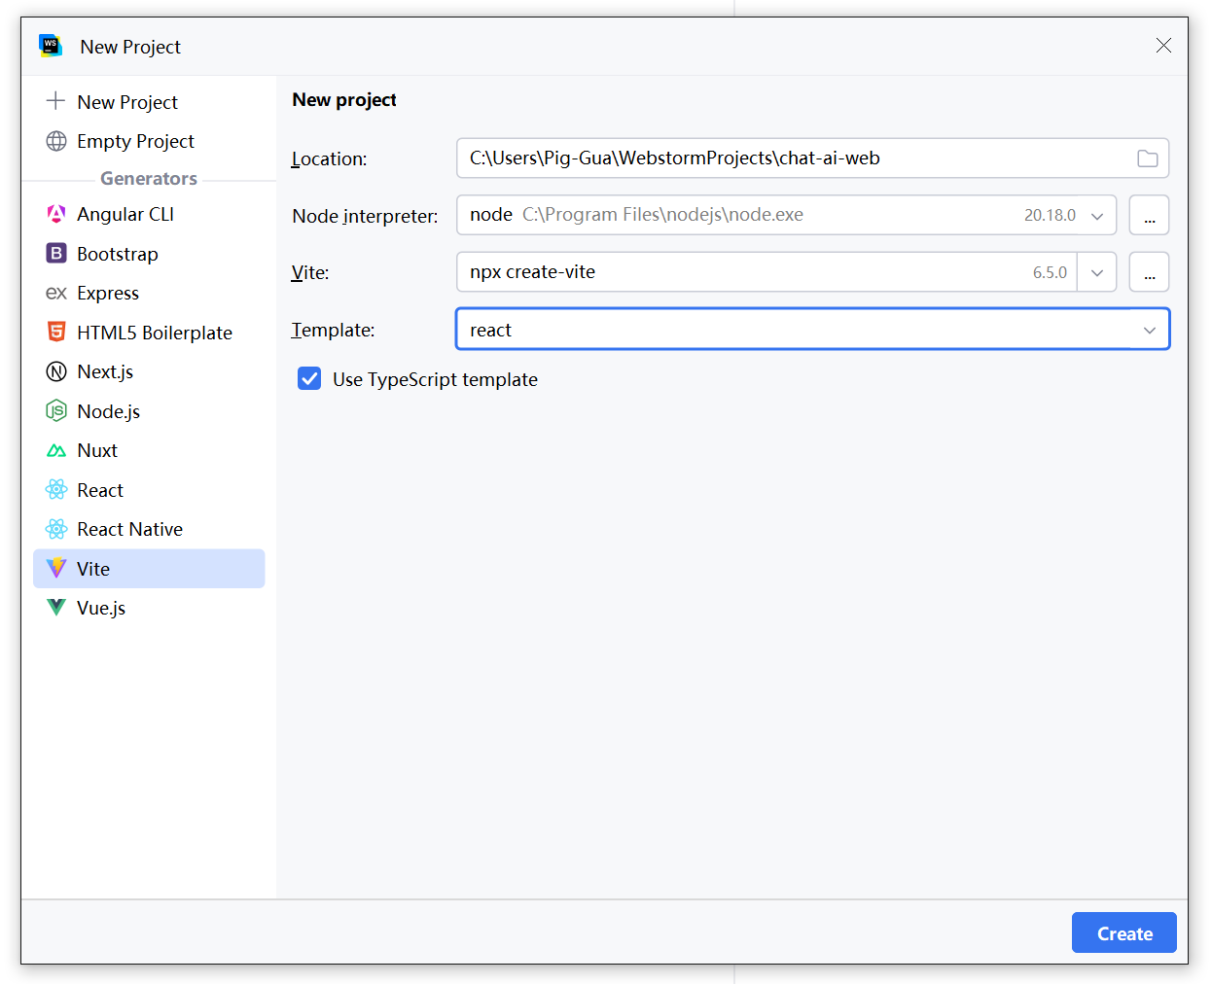Click the React Native generator icon
Viewport: 1212px width, 984px height.
[x=56, y=529]
